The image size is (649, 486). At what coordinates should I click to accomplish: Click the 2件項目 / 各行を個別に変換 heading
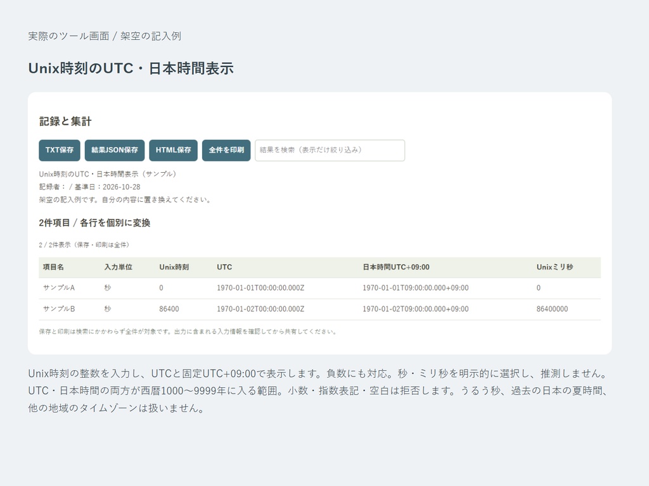(x=94, y=223)
